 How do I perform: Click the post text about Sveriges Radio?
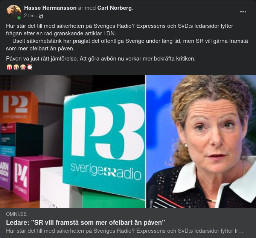coord(127,37)
